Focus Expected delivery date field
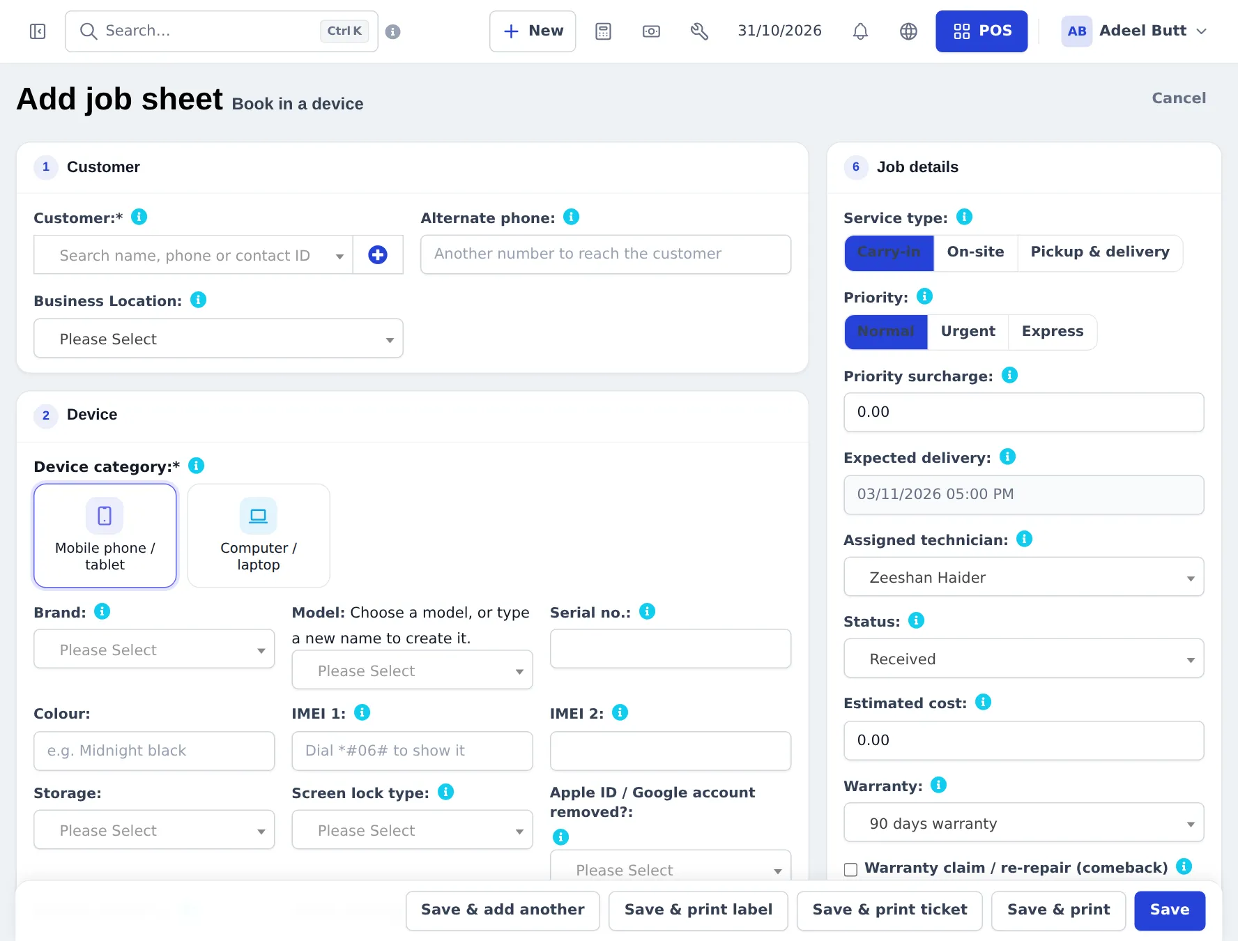Viewport: 1238px width, 941px height. tap(1024, 495)
